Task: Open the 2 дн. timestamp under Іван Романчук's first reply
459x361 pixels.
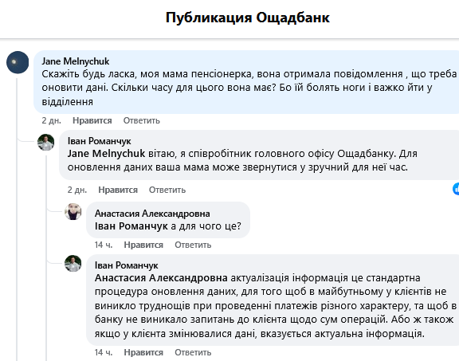Action: (x=77, y=190)
